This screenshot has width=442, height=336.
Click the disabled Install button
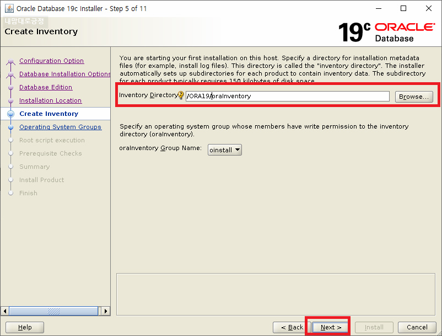(x=374, y=327)
